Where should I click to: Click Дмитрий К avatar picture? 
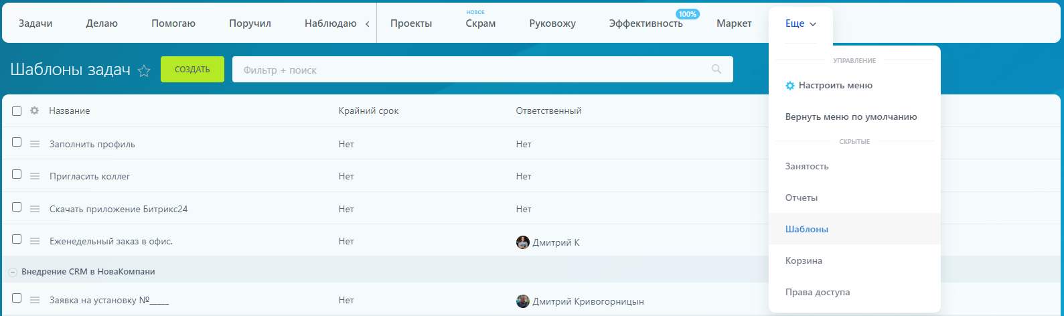[x=523, y=242]
